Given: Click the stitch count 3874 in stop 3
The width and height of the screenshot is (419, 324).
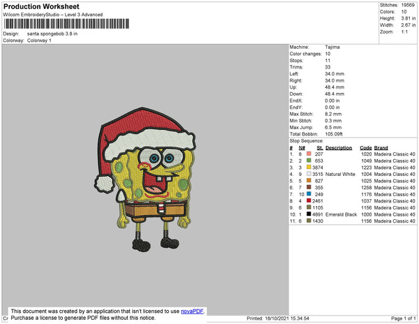Looking at the screenshot, I should [318, 168].
